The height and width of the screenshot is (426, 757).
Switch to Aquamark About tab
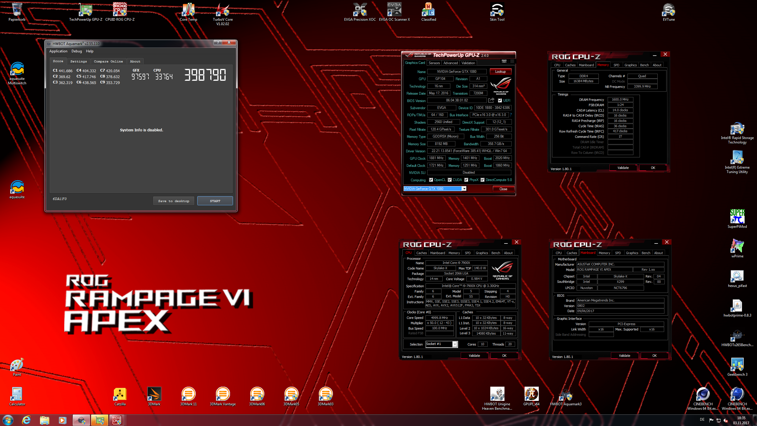pos(135,61)
